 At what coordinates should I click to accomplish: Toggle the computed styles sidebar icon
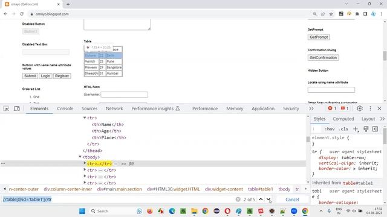tap(375, 129)
